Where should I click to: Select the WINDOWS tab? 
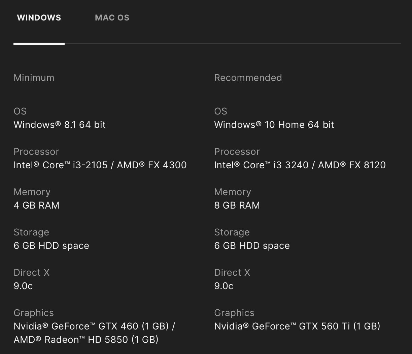click(x=39, y=18)
